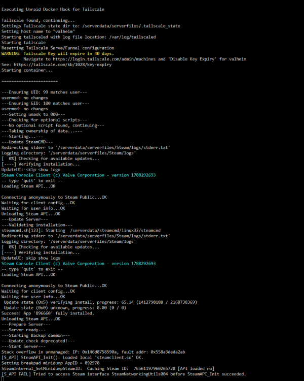Click the '---Ensuring UID: 99 matches user---' line
304x381 pixels.
click(44, 92)
